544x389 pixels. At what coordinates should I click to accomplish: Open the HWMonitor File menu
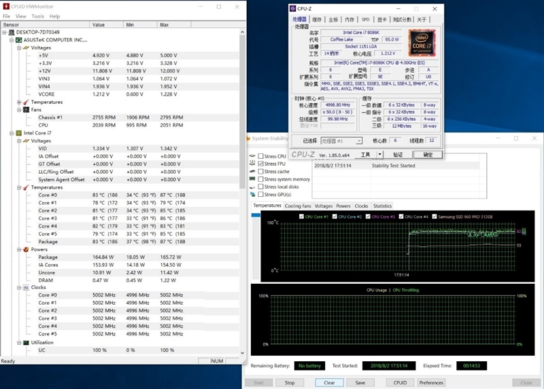tap(6, 16)
